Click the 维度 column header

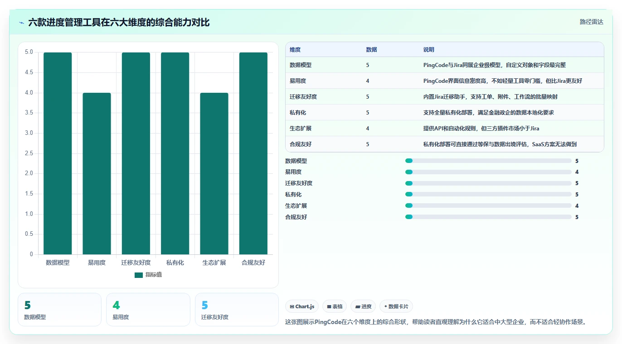(x=295, y=50)
